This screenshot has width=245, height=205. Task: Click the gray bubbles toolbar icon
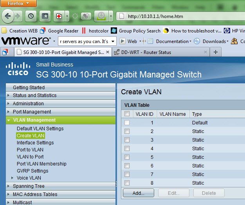point(86,16)
